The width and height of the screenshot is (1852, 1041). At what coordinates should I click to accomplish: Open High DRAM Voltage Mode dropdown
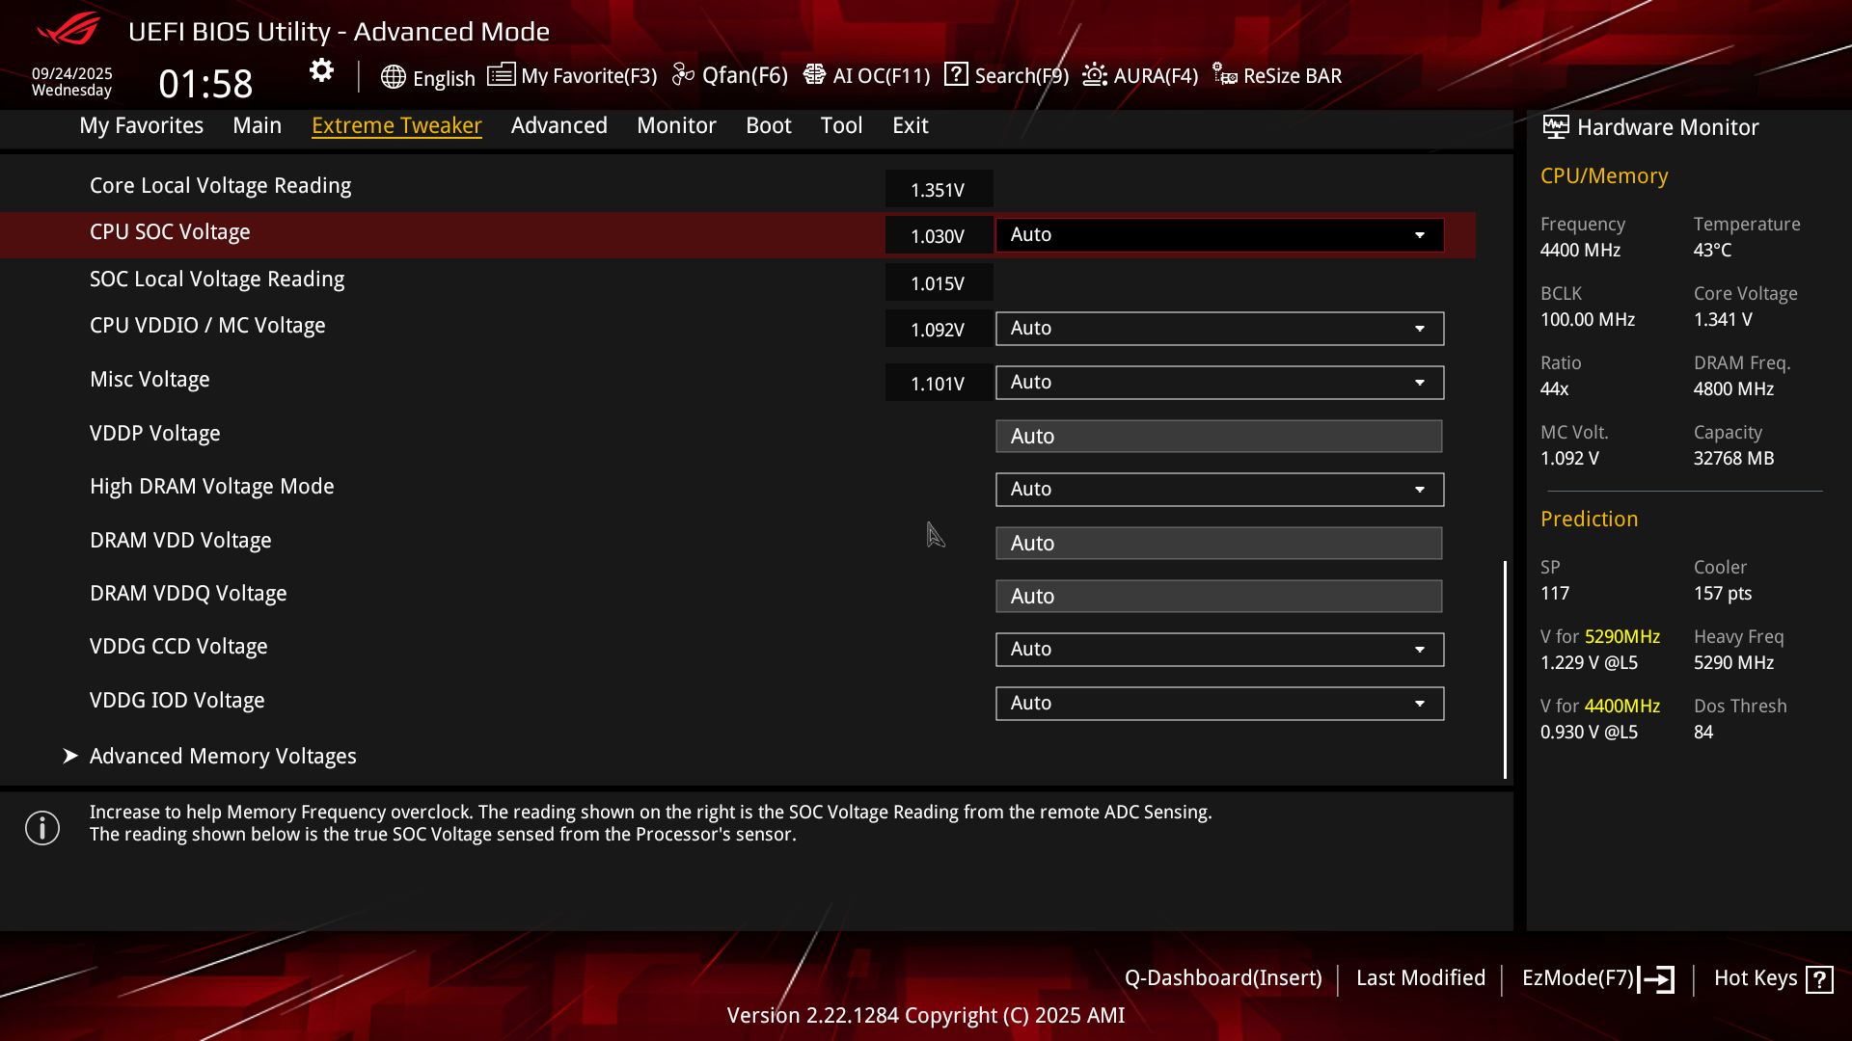point(1219,490)
